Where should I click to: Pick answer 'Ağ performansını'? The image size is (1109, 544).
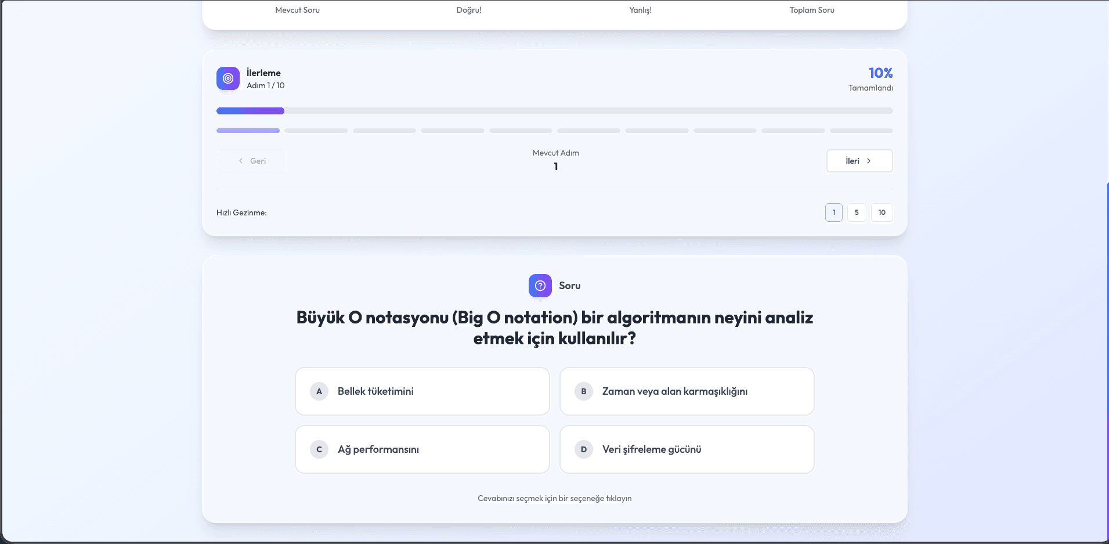pyautogui.click(x=378, y=449)
